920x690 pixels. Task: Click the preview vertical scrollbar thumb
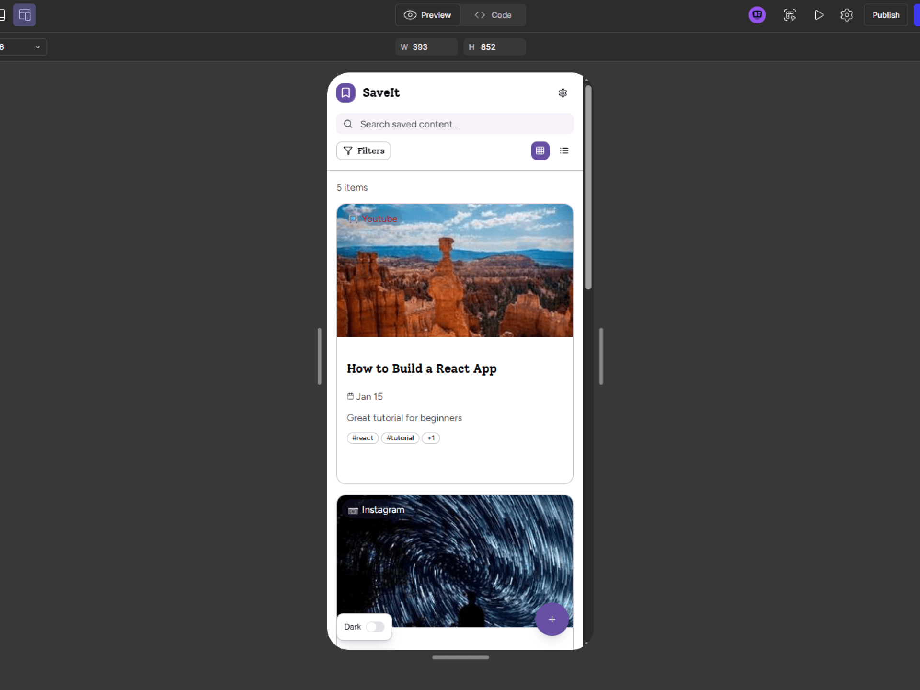pos(588,187)
